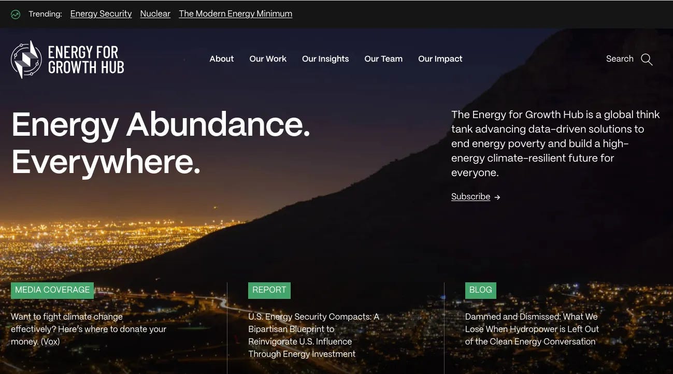Click the arrow next to Subscribe
The image size is (673, 374).
click(x=497, y=197)
